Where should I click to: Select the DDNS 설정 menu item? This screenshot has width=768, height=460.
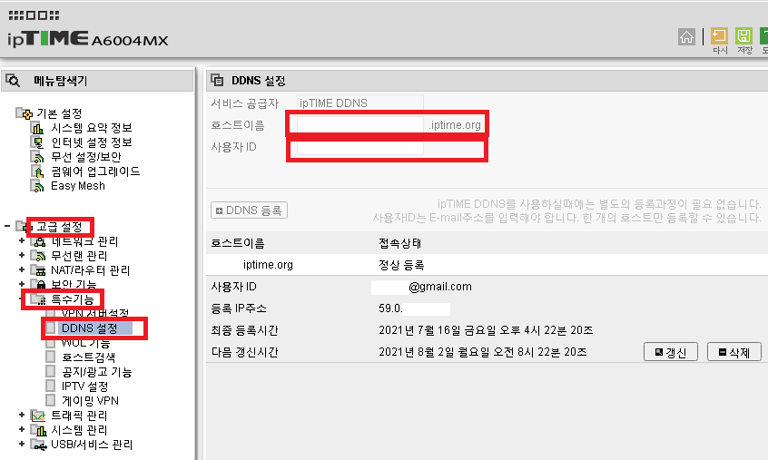90,328
